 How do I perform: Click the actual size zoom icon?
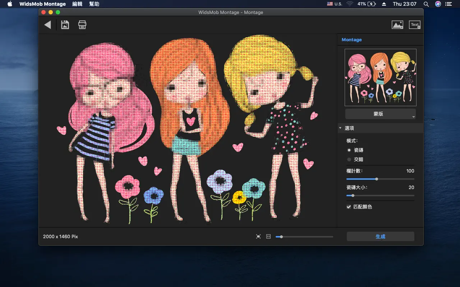pyautogui.click(x=268, y=236)
